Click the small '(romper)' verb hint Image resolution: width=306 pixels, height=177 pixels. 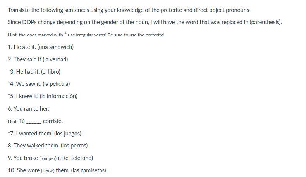pyautogui.click(x=48, y=158)
